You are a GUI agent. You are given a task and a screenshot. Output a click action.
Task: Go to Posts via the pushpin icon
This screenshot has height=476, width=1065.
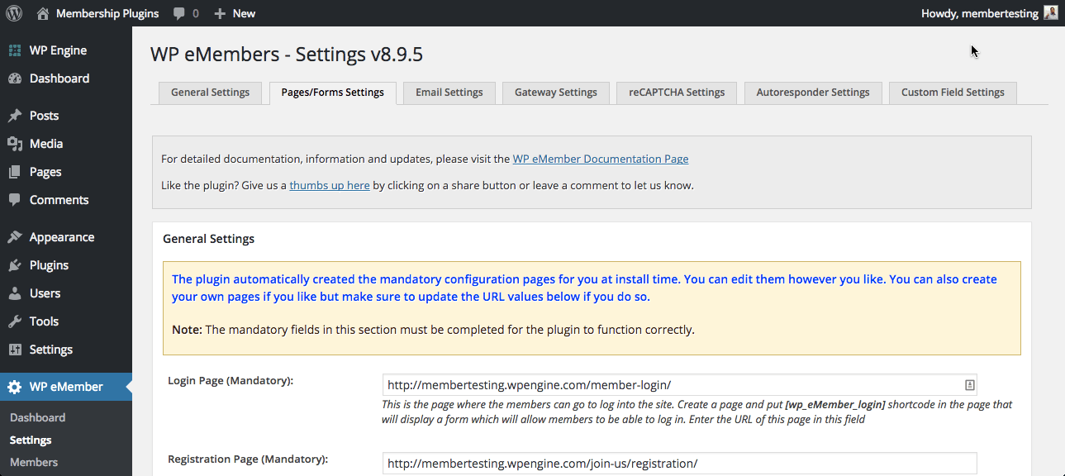click(15, 116)
